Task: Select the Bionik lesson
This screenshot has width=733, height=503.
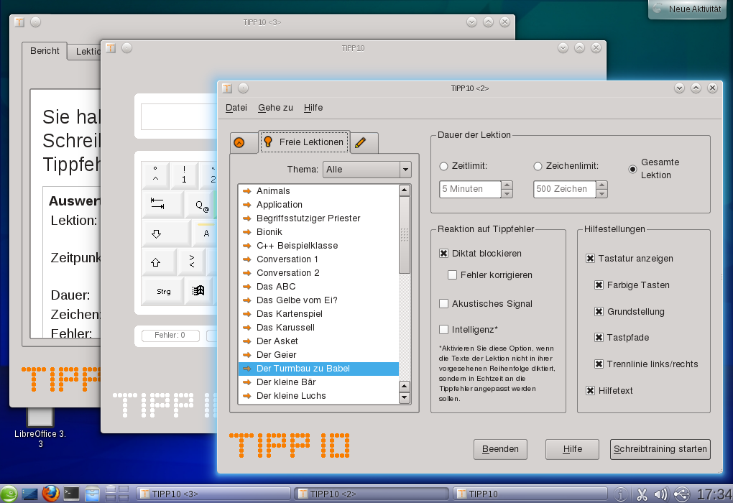Action: coord(318,232)
